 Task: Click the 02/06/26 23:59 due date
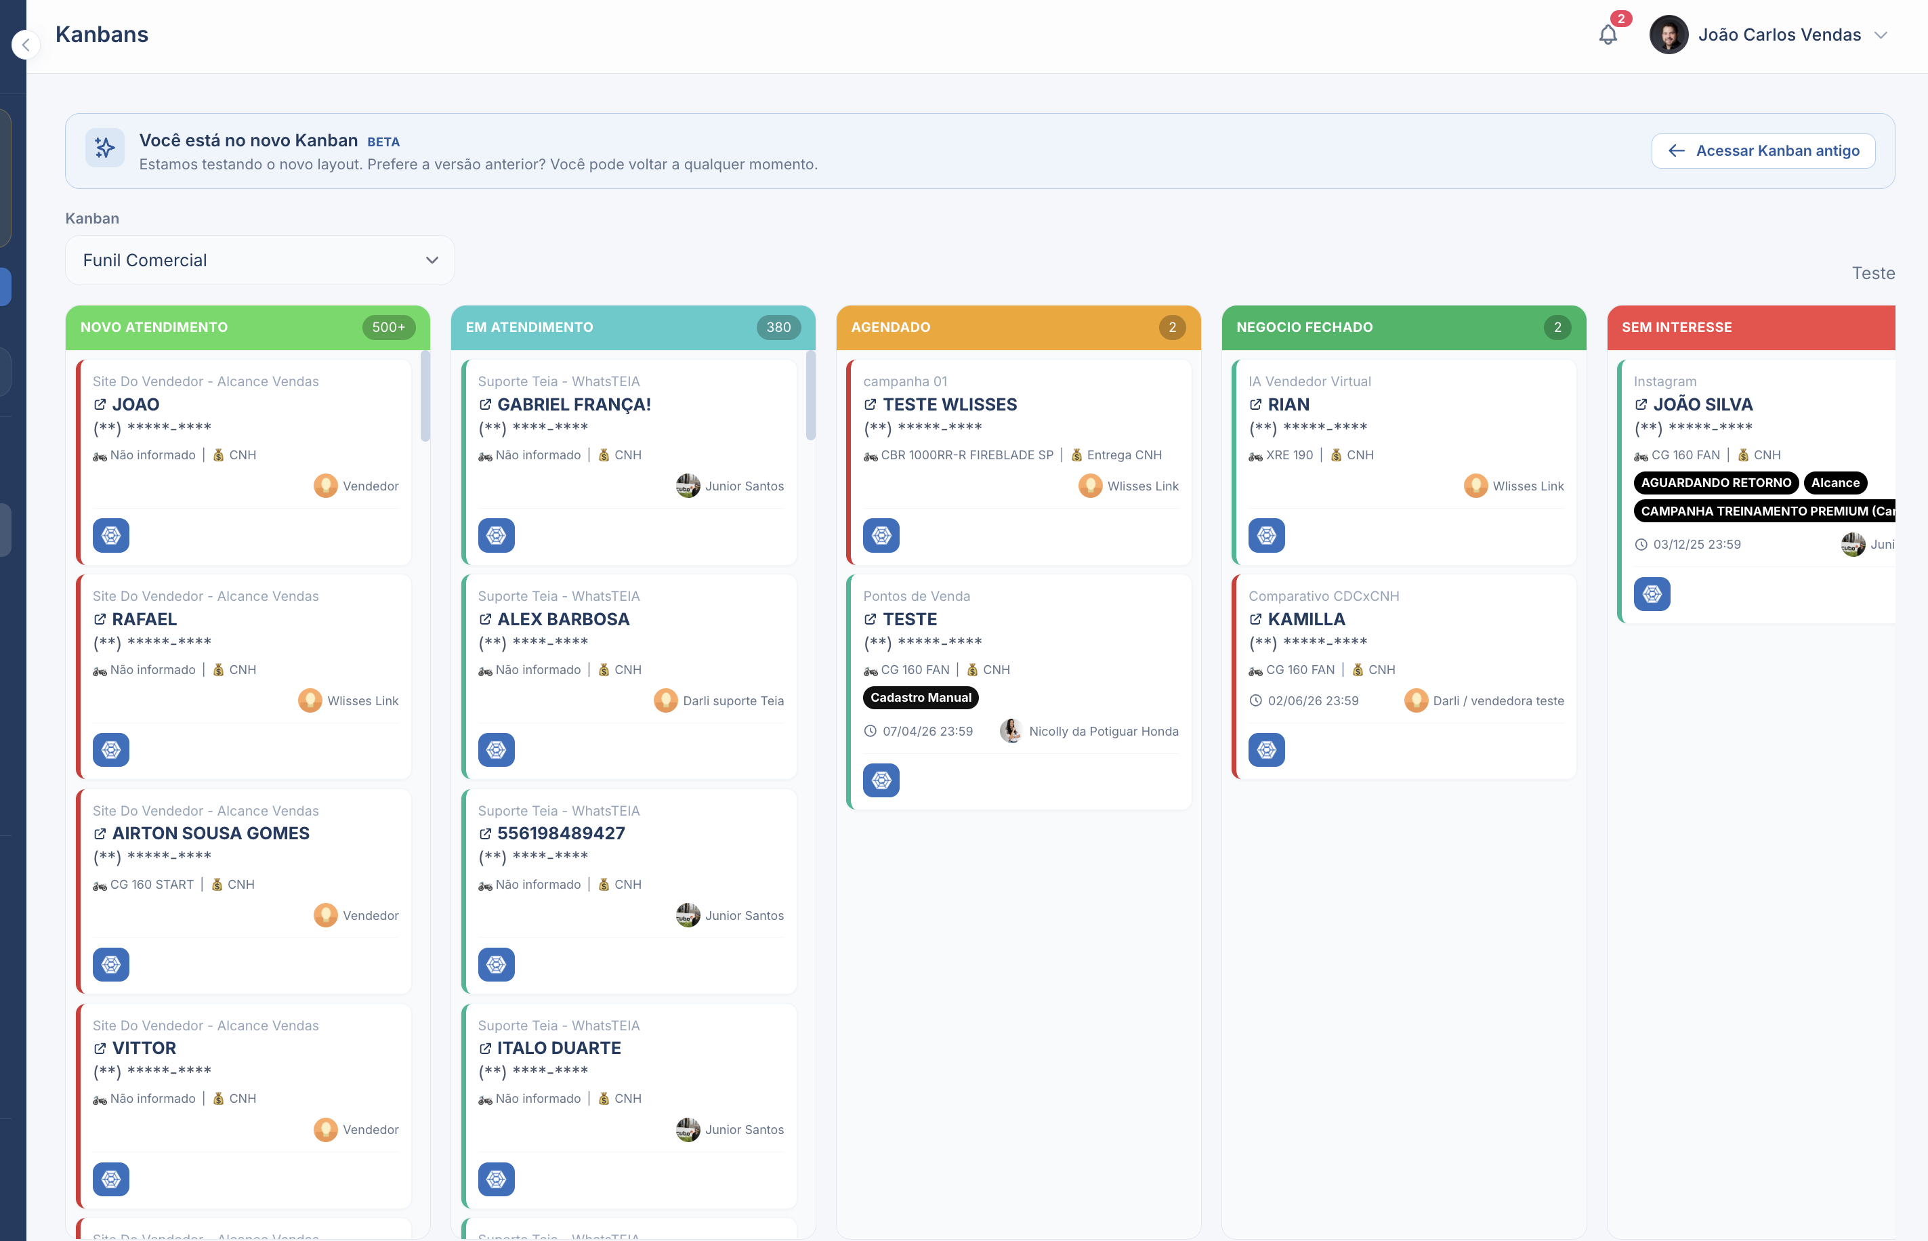point(1303,700)
